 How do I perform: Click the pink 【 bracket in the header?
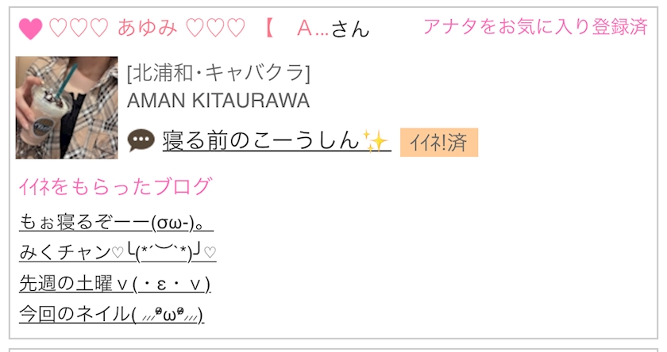click(x=267, y=29)
